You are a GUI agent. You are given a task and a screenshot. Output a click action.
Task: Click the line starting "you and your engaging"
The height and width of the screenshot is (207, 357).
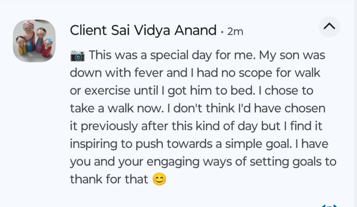(x=203, y=161)
